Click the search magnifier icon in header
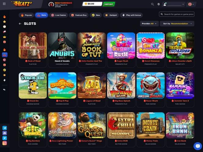 click(x=153, y=4)
